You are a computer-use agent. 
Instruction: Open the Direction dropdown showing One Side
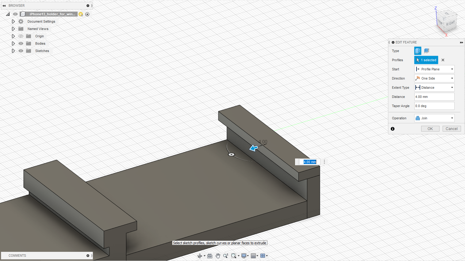[434, 78]
